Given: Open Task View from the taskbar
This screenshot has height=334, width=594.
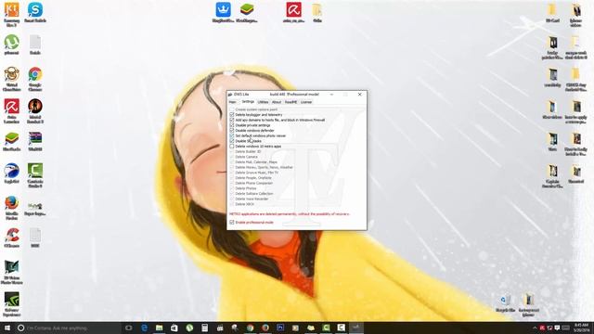Looking at the screenshot, I should click(x=129, y=328).
